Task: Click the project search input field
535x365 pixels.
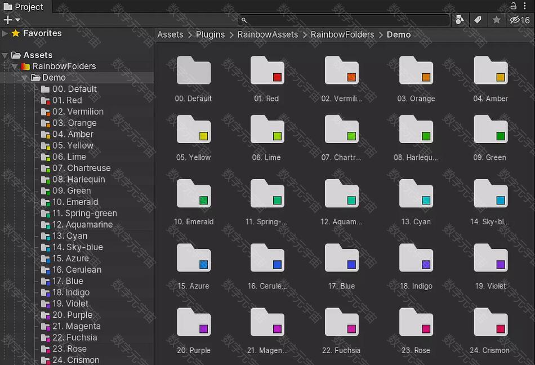Action: (x=344, y=20)
